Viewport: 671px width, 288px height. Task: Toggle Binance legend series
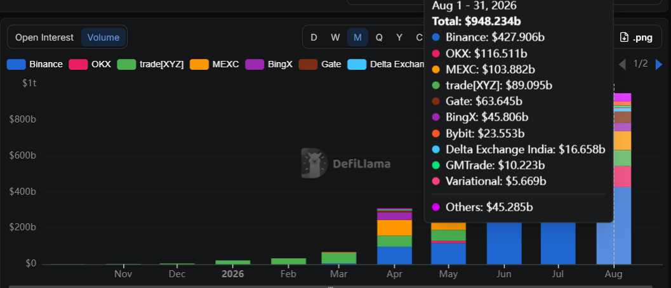tap(35, 64)
